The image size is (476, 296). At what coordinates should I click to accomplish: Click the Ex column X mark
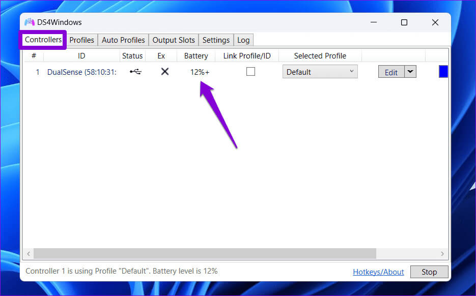(x=165, y=72)
